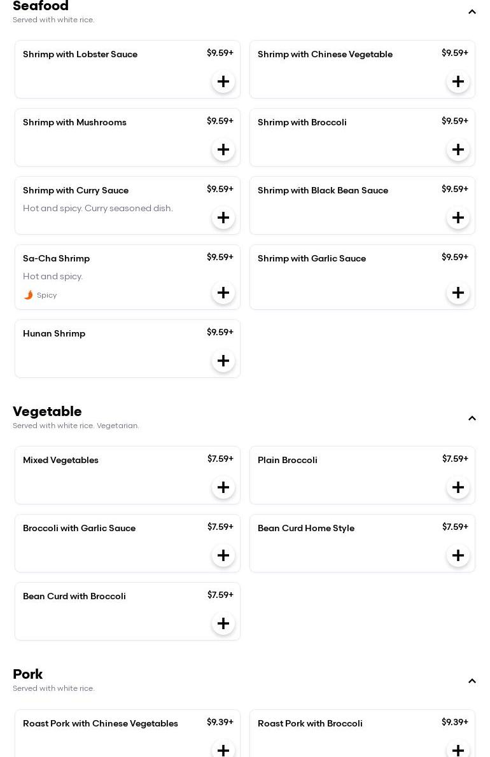
Task: Collapse the Pork menu section
Action: 472,681
